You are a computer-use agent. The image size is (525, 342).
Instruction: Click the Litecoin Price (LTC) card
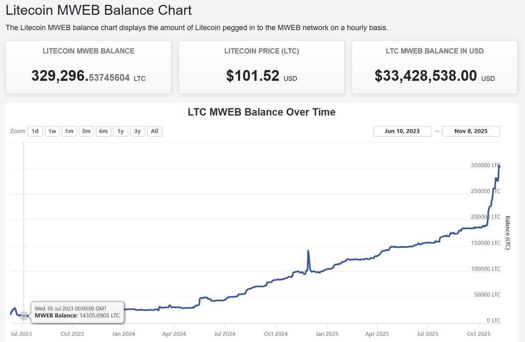point(262,67)
